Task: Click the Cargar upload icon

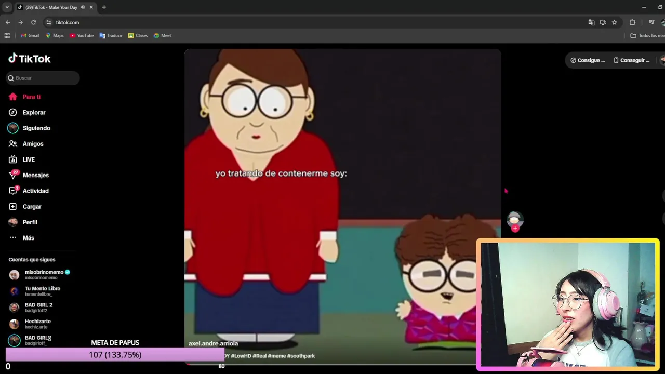Action: (x=13, y=206)
